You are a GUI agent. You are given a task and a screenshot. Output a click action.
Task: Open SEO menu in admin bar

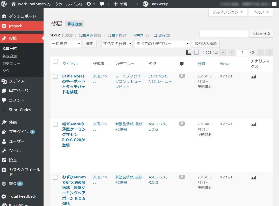pos(135,4)
